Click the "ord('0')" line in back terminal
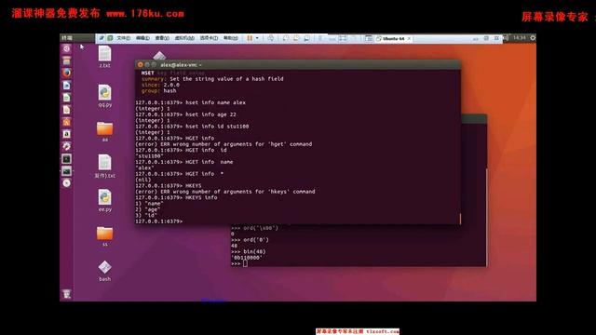This screenshot has width=596, height=335. (250, 240)
